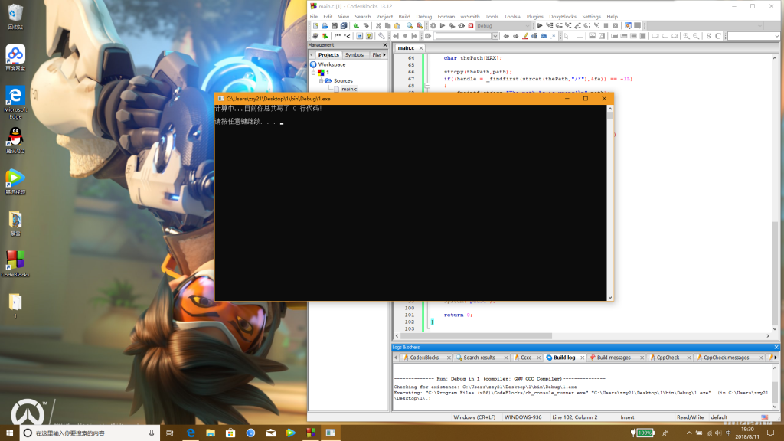The image size is (784, 441).
Task: Click the Paste clipboard icon
Action: coord(397,26)
